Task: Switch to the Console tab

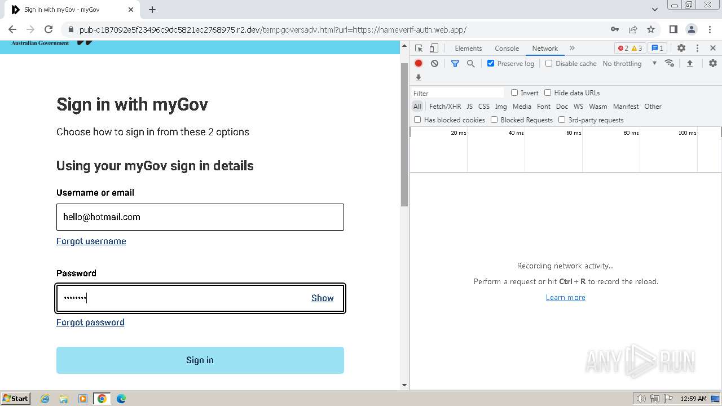Action: coord(507,48)
